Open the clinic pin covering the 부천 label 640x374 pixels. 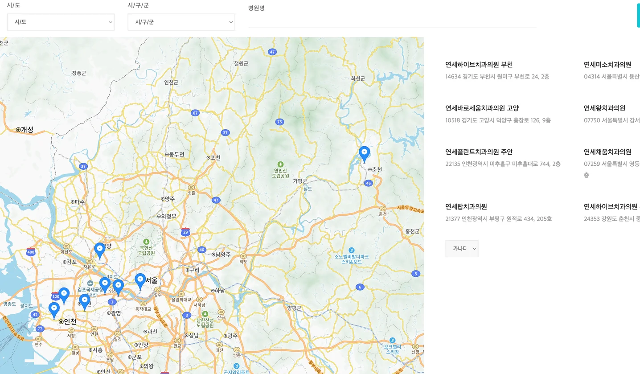(x=85, y=303)
